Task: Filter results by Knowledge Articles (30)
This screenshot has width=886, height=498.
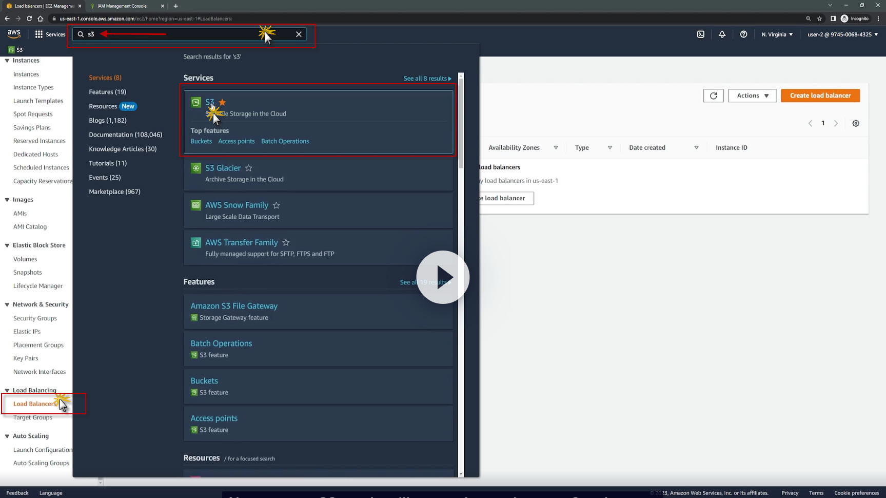Action: point(123,149)
